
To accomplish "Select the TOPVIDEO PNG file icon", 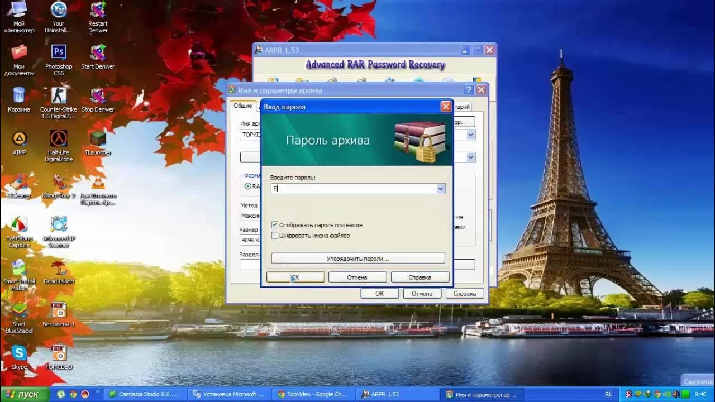I will 59,358.
